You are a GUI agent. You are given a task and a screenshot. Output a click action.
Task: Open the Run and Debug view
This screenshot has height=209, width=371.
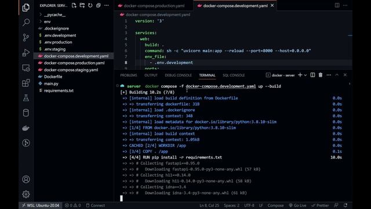(x=26, y=53)
